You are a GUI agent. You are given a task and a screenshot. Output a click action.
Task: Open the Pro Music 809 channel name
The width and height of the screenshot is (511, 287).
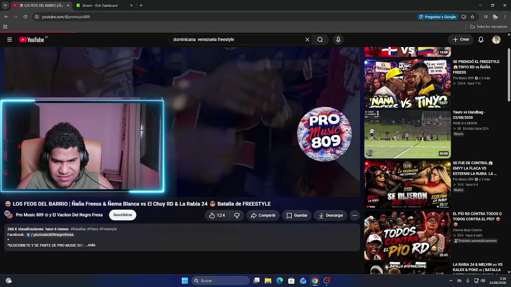point(30,215)
